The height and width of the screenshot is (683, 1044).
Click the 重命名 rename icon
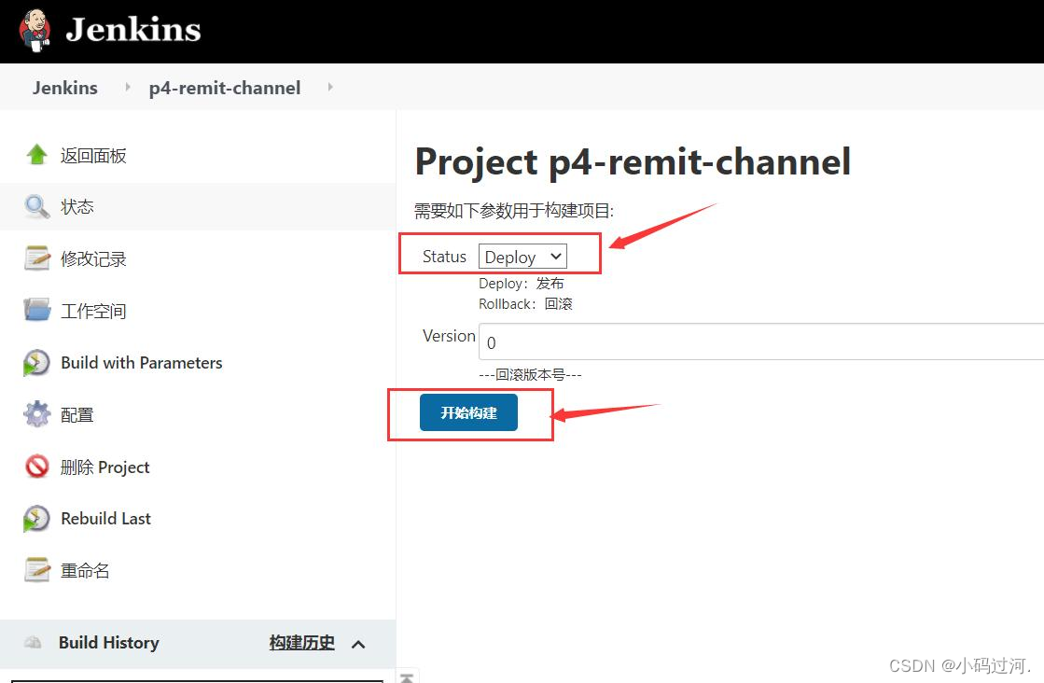pyautogui.click(x=36, y=569)
